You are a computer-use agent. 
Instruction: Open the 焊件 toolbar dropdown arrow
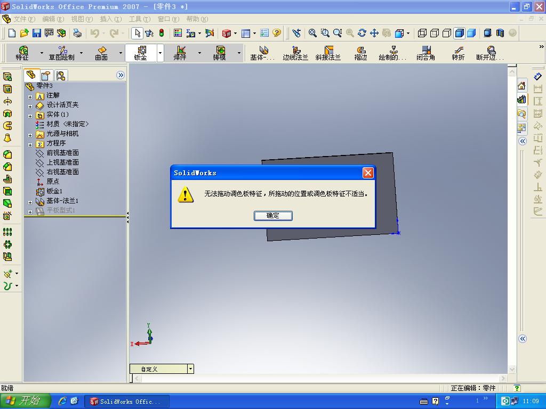click(x=199, y=53)
